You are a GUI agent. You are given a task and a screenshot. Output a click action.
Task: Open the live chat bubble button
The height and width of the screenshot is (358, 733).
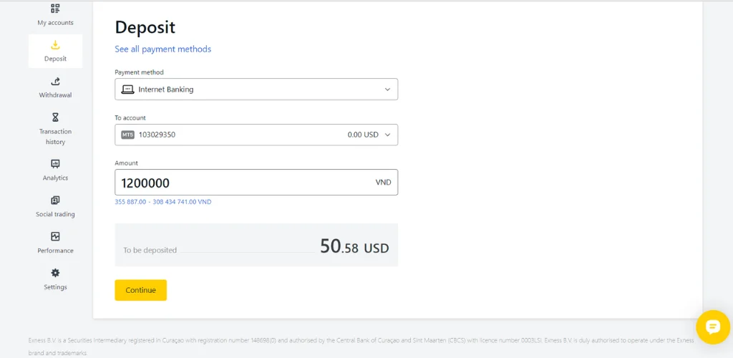[713, 327]
